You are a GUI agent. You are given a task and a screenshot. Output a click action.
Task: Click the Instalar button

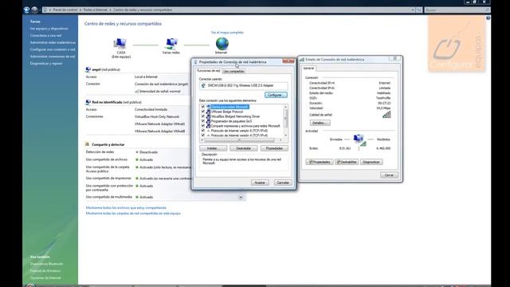(213, 148)
